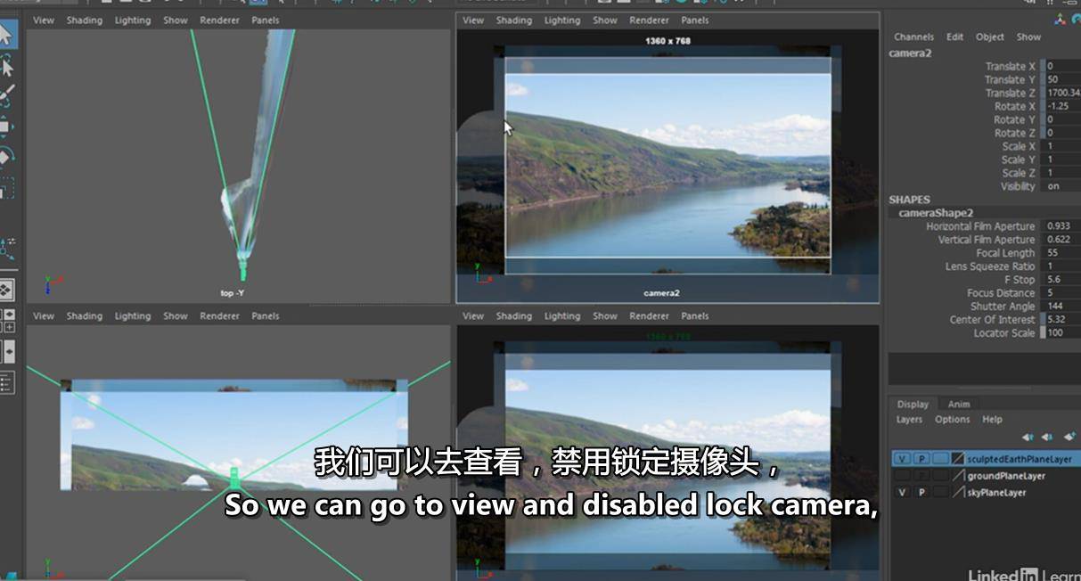Switch to the Rotate tool
The height and width of the screenshot is (581, 1081).
click(x=5, y=157)
